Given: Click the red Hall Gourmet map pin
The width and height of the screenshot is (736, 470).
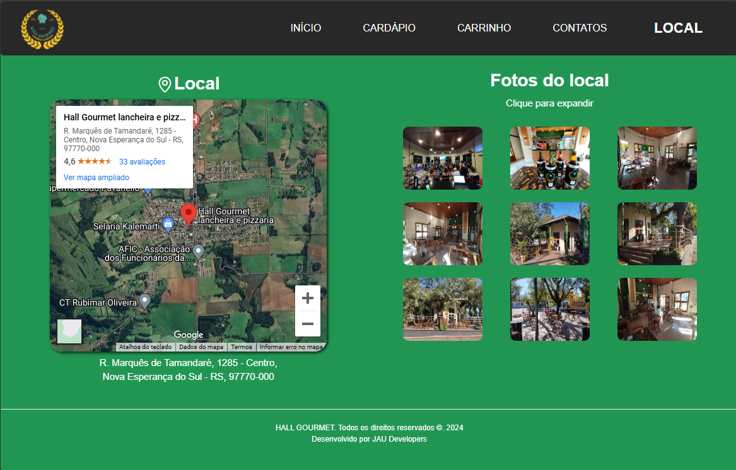Looking at the screenshot, I should [189, 215].
